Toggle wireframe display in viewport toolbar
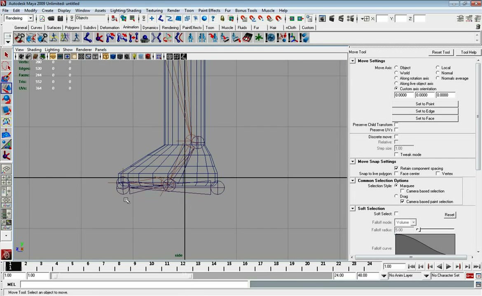Viewport: 482px width, 296px height. pyautogui.click(x=106, y=56)
